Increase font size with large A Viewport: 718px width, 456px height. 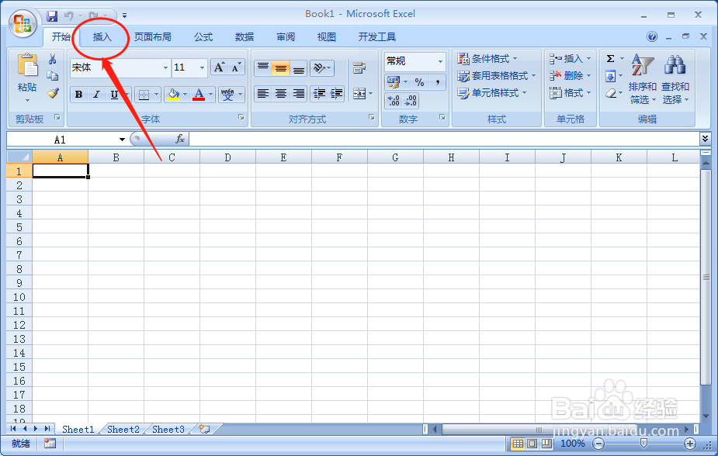[219, 67]
